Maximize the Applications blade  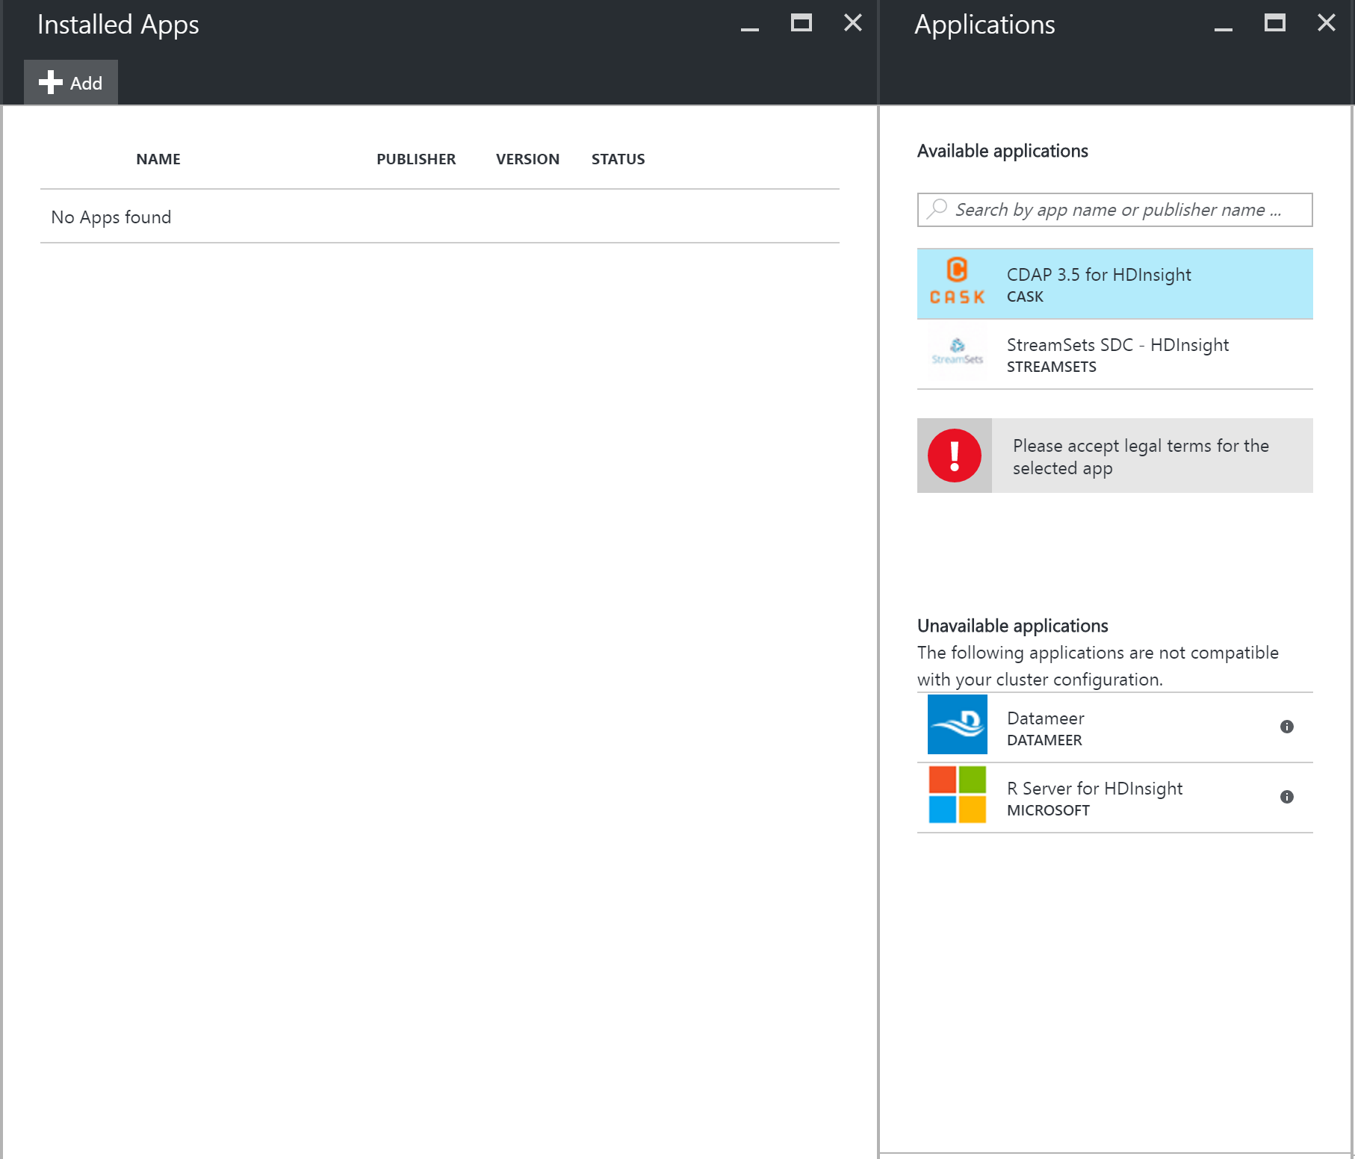(1275, 23)
